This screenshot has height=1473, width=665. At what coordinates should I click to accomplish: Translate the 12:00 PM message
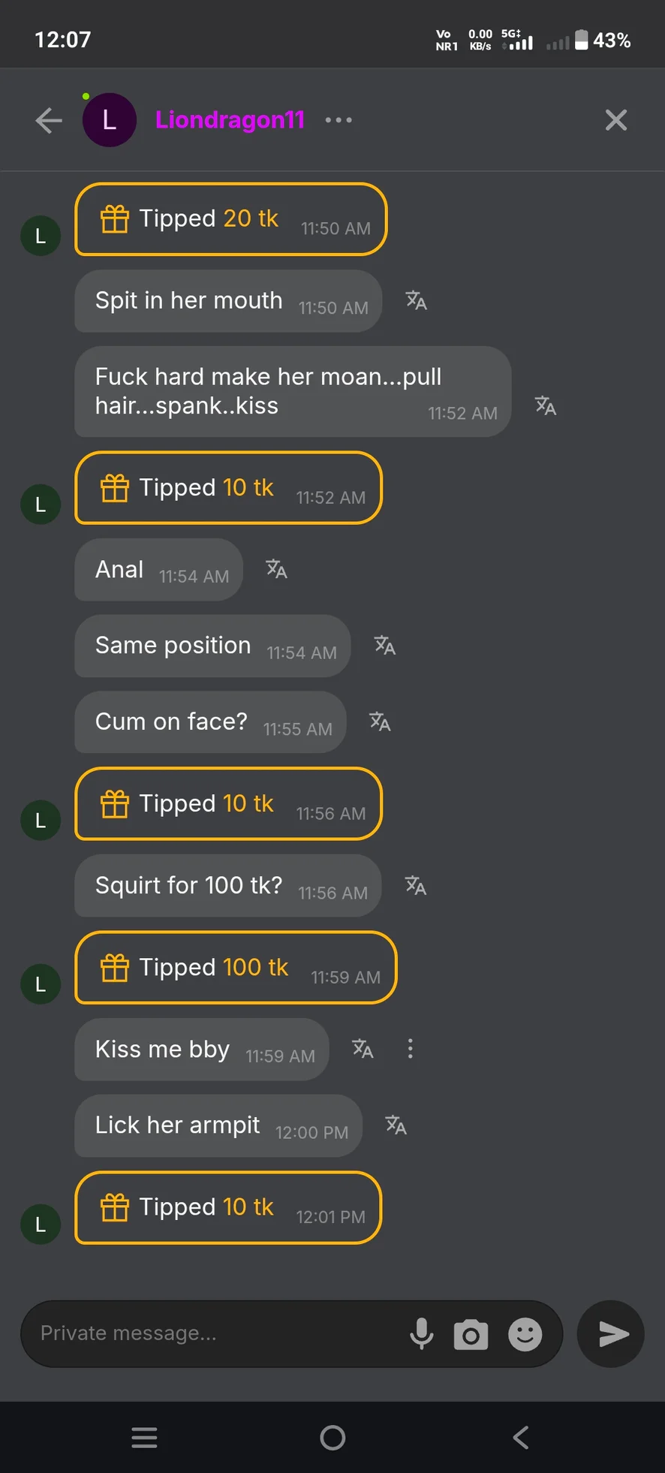click(396, 1125)
